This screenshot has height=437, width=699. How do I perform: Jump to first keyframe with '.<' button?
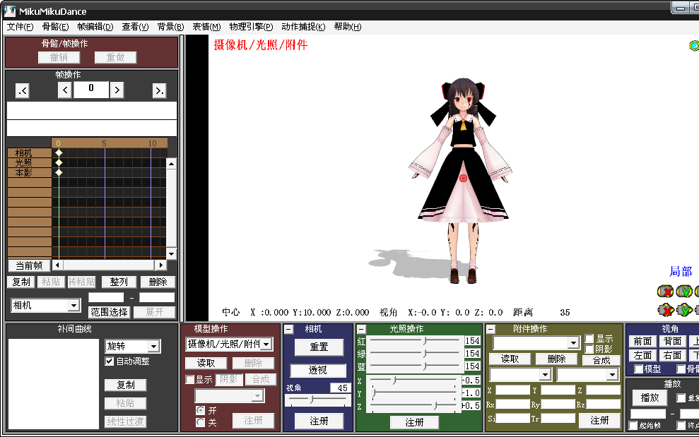click(x=23, y=91)
